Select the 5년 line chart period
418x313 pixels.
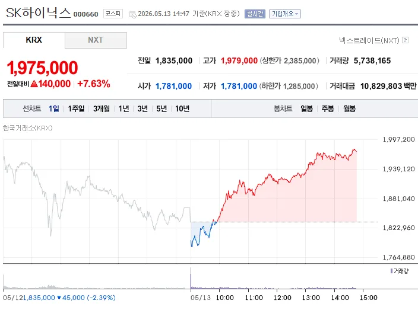tap(161, 108)
